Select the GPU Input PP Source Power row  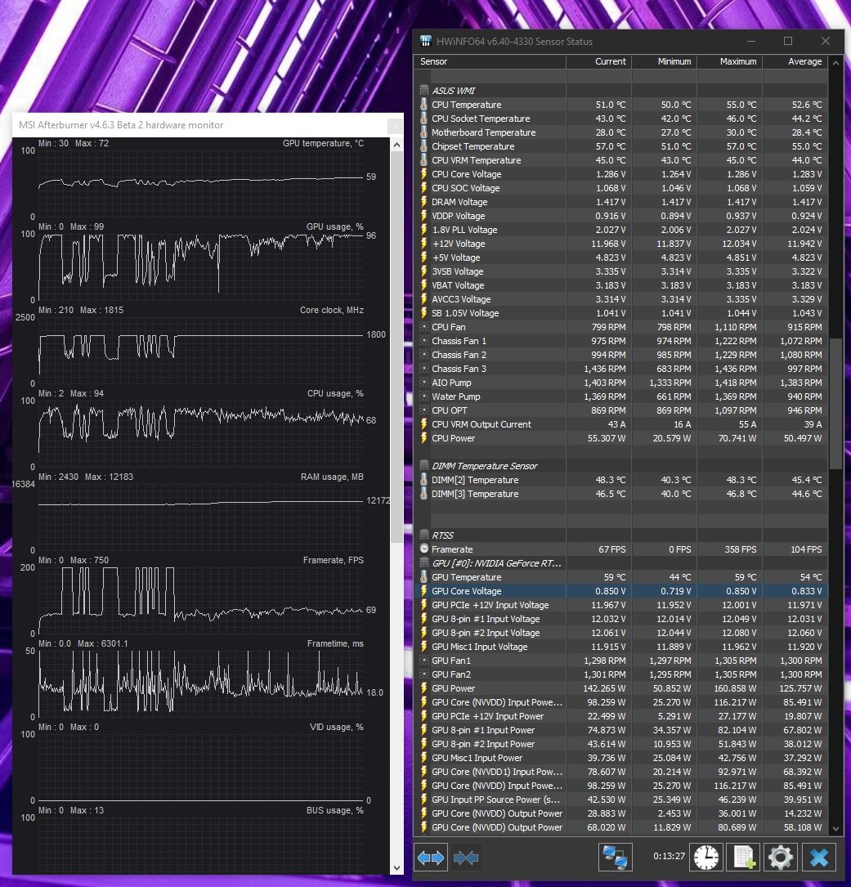pyautogui.click(x=620, y=800)
